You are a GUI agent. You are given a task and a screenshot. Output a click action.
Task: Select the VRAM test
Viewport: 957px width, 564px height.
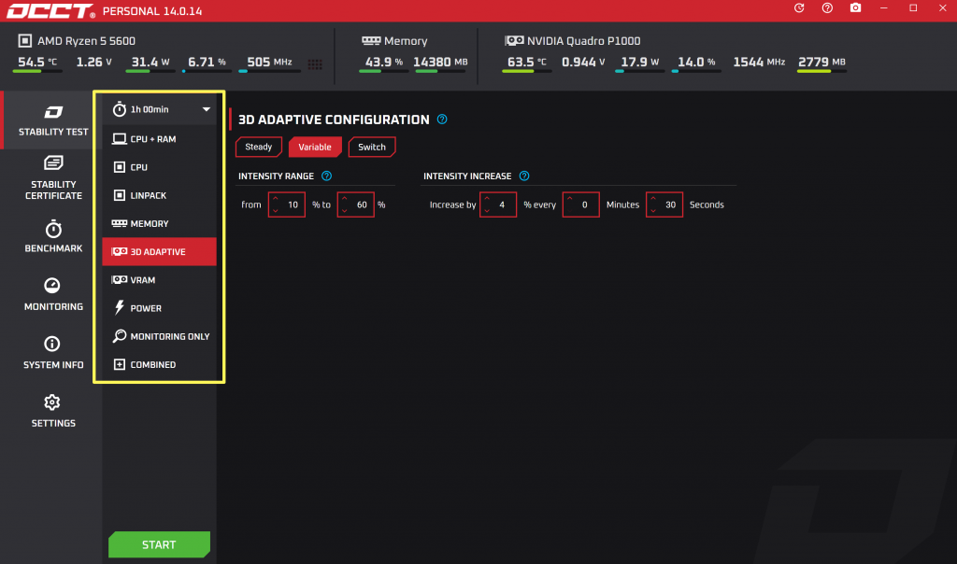click(x=159, y=280)
